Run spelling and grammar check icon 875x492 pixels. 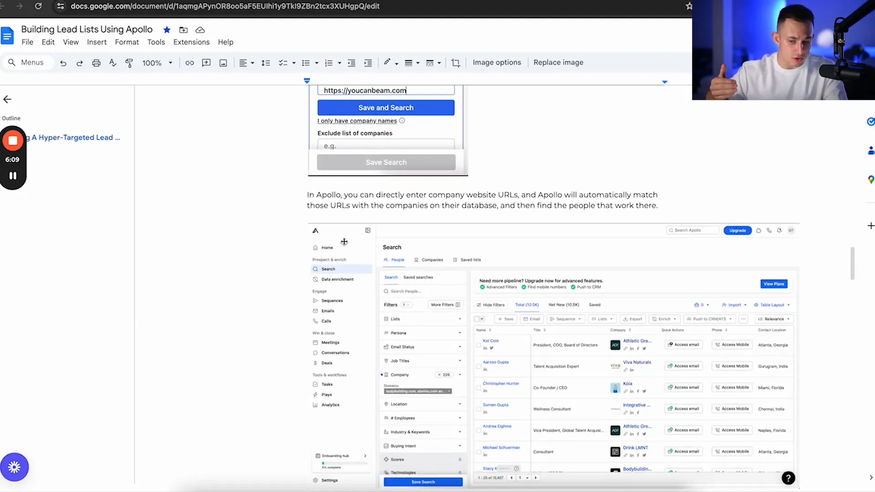[x=113, y=63]
